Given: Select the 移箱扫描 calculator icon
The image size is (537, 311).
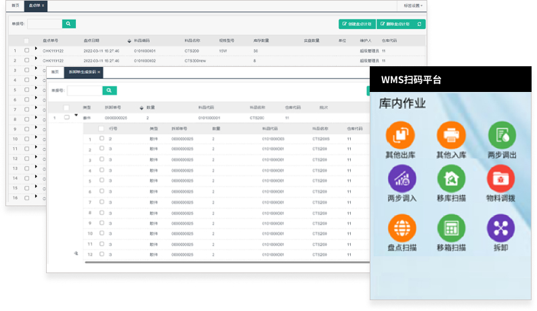Looking at the screenshot, I should click(452, 227).
